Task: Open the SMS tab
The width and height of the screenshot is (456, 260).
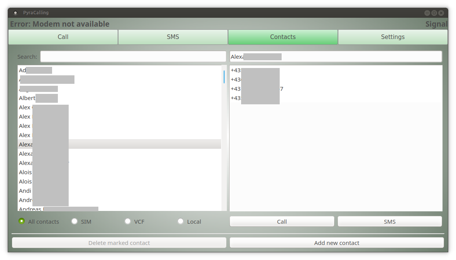Action: (173, 37)
